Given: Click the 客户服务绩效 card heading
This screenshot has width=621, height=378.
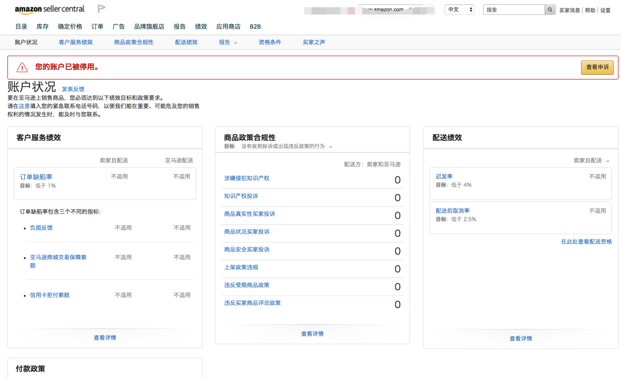Looking at the screenshot, I should coord(39,138).
